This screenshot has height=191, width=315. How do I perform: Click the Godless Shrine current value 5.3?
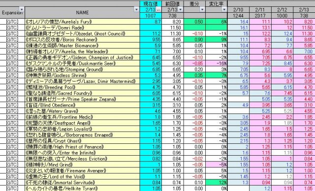[x=151, y=75]
